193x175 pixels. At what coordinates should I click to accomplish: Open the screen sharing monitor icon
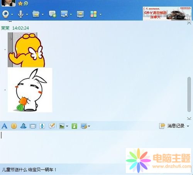(80, 14)
